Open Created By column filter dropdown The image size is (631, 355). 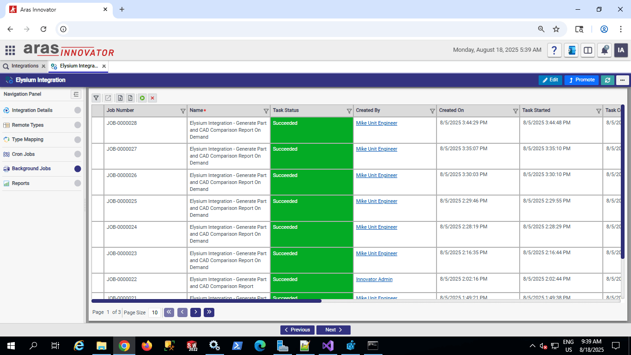[x=432, y=111]
